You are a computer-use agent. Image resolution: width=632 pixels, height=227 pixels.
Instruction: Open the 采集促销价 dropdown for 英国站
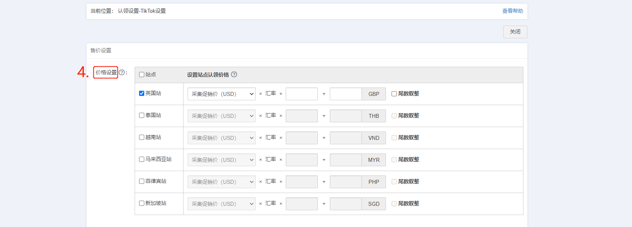click(222, 94)
